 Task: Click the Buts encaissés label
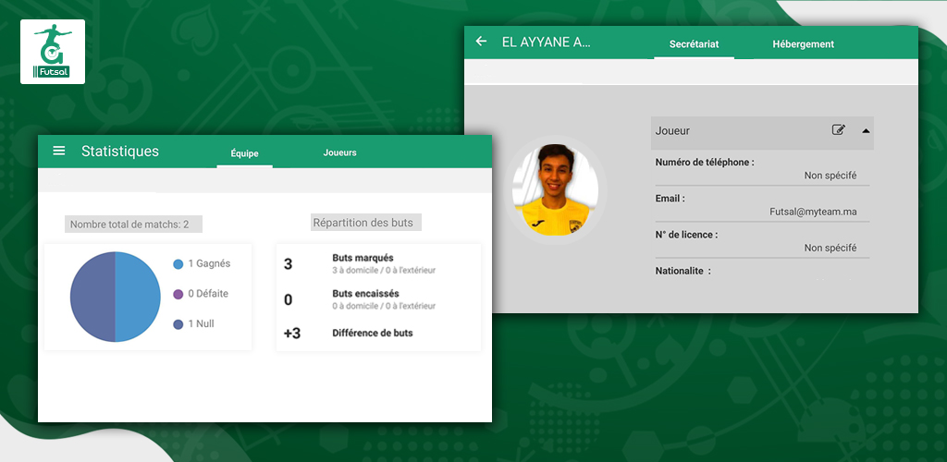tap(365, 294)
